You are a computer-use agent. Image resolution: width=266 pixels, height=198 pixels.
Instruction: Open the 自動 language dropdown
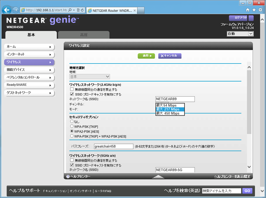tap(239, 34)
